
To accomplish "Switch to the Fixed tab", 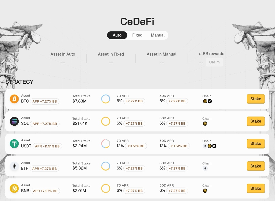I will 137,35.
